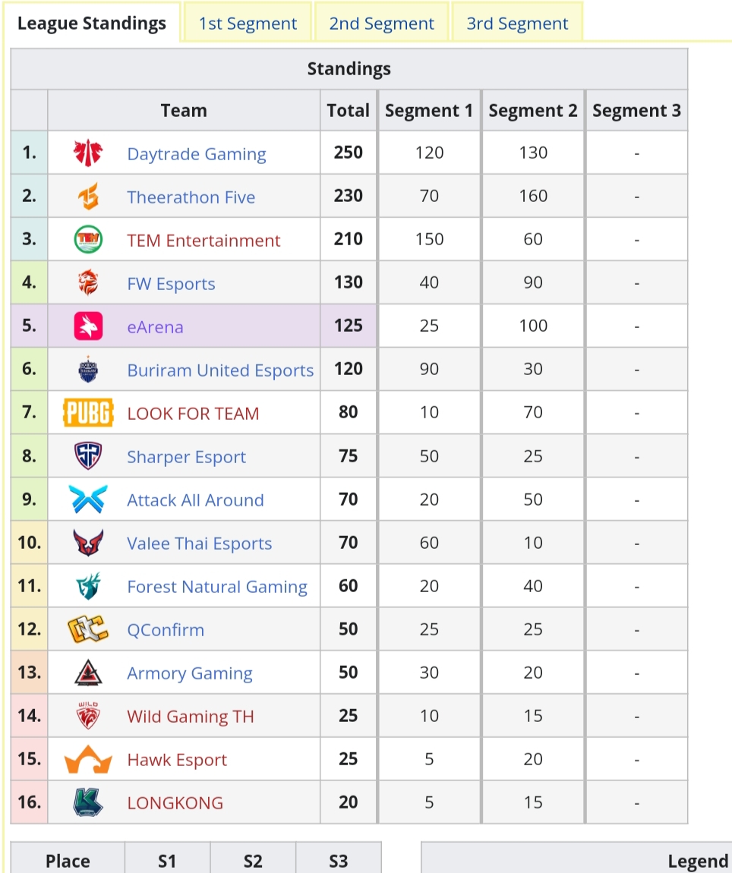Click the PUBG logo beside LOOK FOR TEAM
Viewport: 732px width, 873px height.
(x=88, y=412)
